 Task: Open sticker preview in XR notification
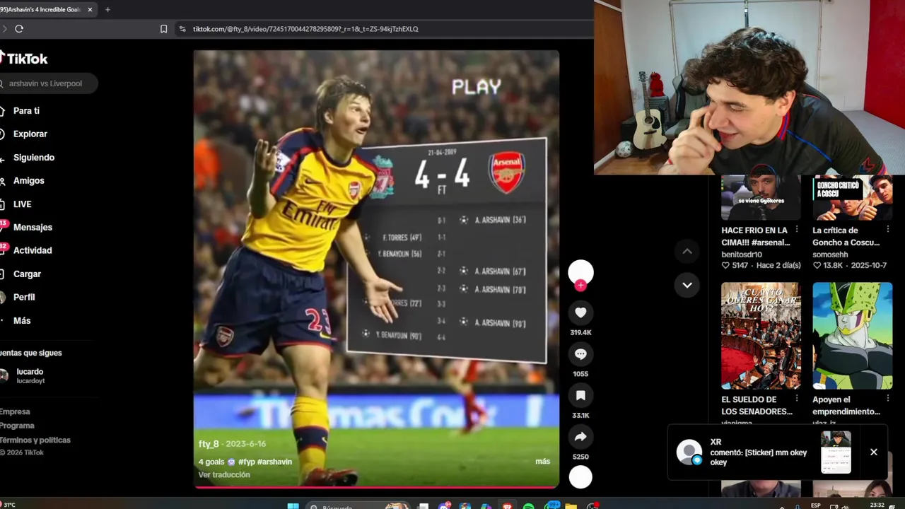click(836, 452)
